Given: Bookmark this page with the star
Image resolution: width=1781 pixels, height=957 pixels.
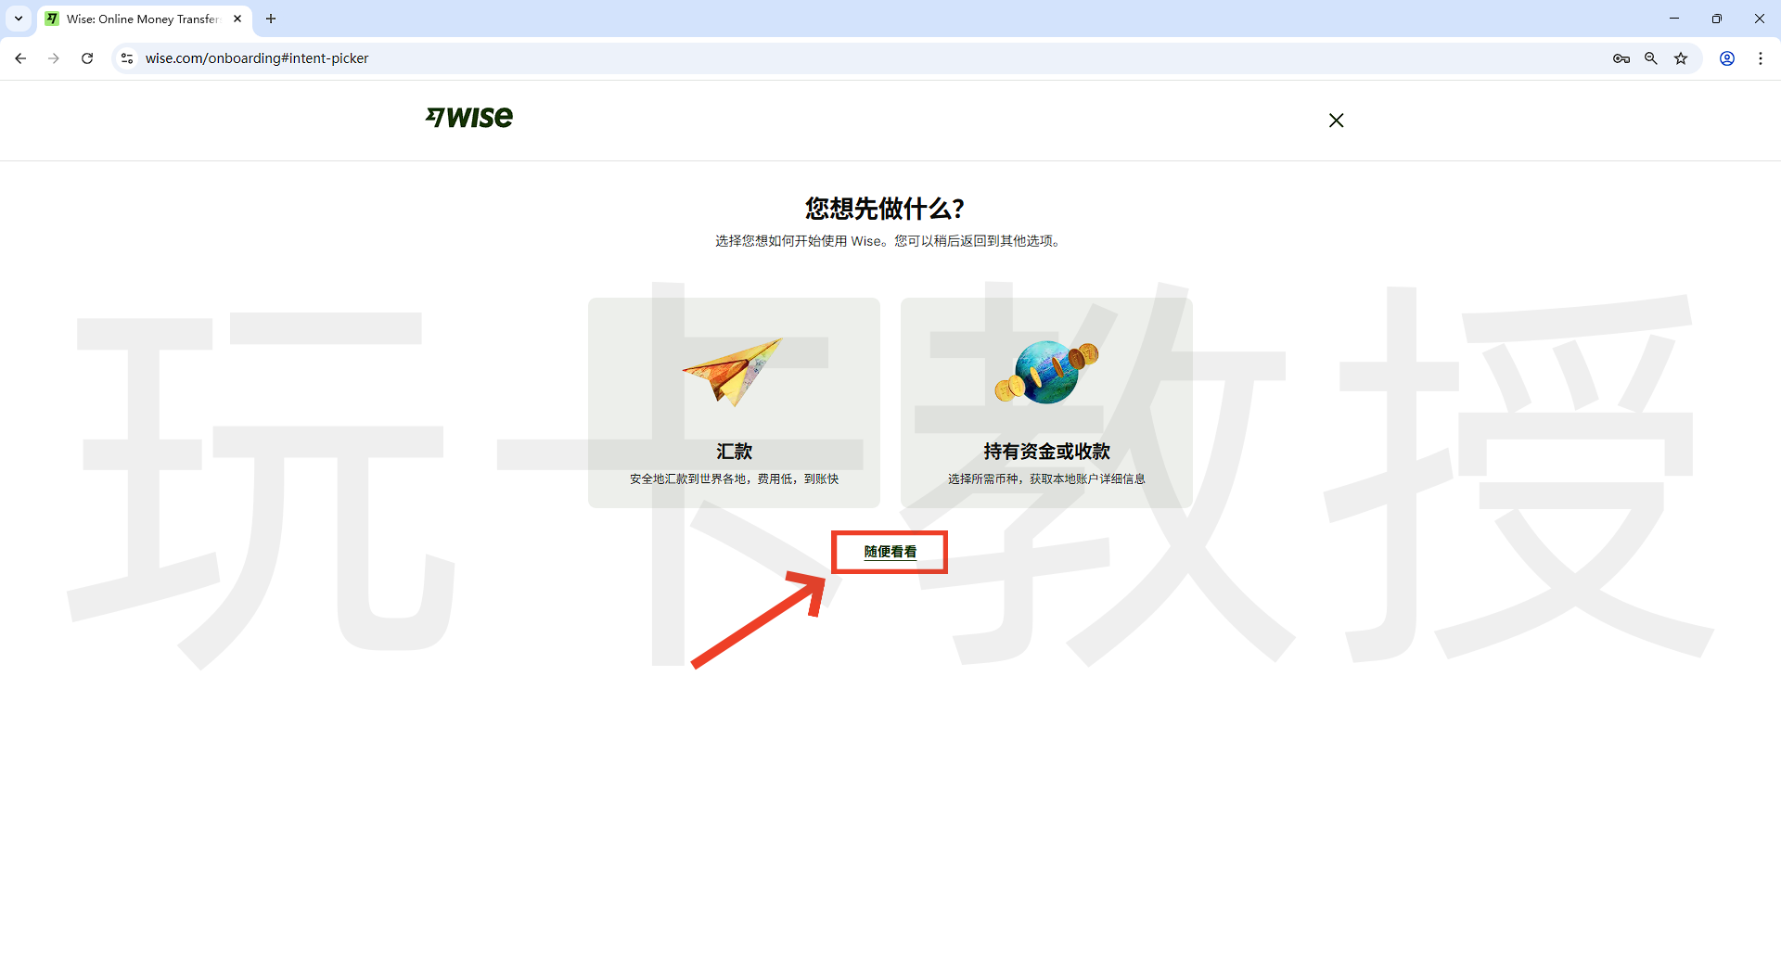Looking at the screenshot, I should (x=1681, y=58).
